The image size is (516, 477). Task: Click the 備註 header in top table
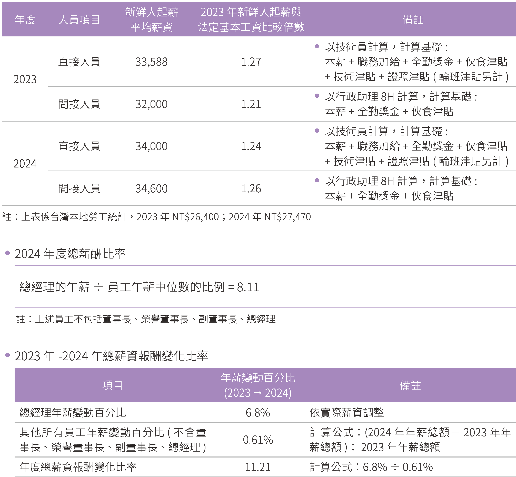tap(413, 19)
